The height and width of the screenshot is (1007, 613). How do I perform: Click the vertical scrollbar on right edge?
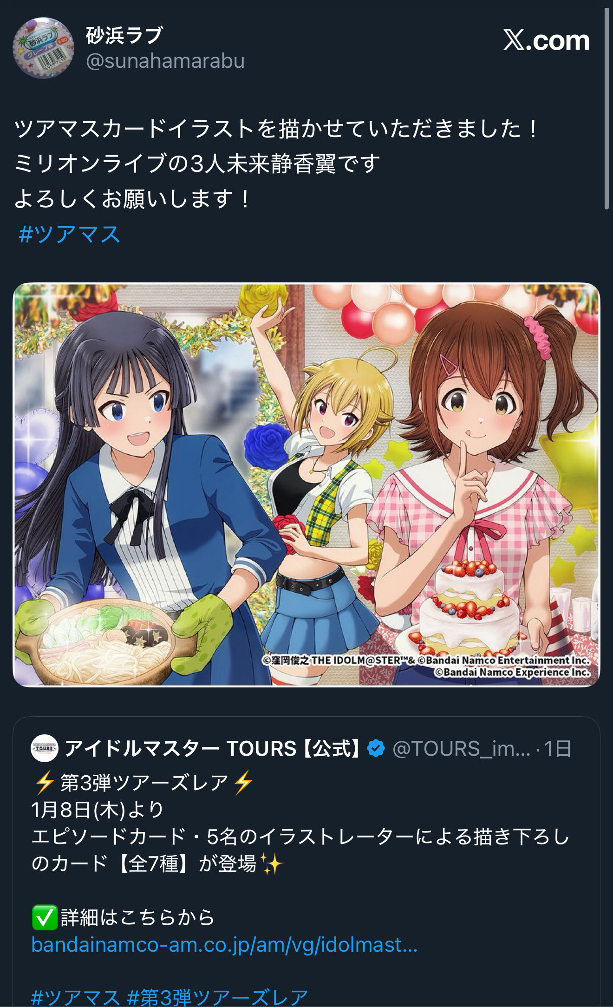[606, 109]
